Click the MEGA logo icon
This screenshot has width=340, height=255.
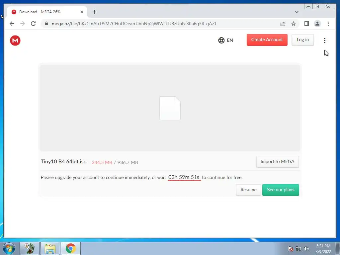coord(15,41)
